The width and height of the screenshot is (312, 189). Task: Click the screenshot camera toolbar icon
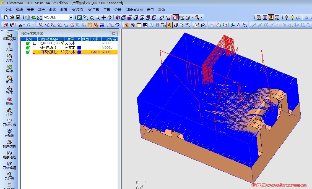tap(168, 17)
